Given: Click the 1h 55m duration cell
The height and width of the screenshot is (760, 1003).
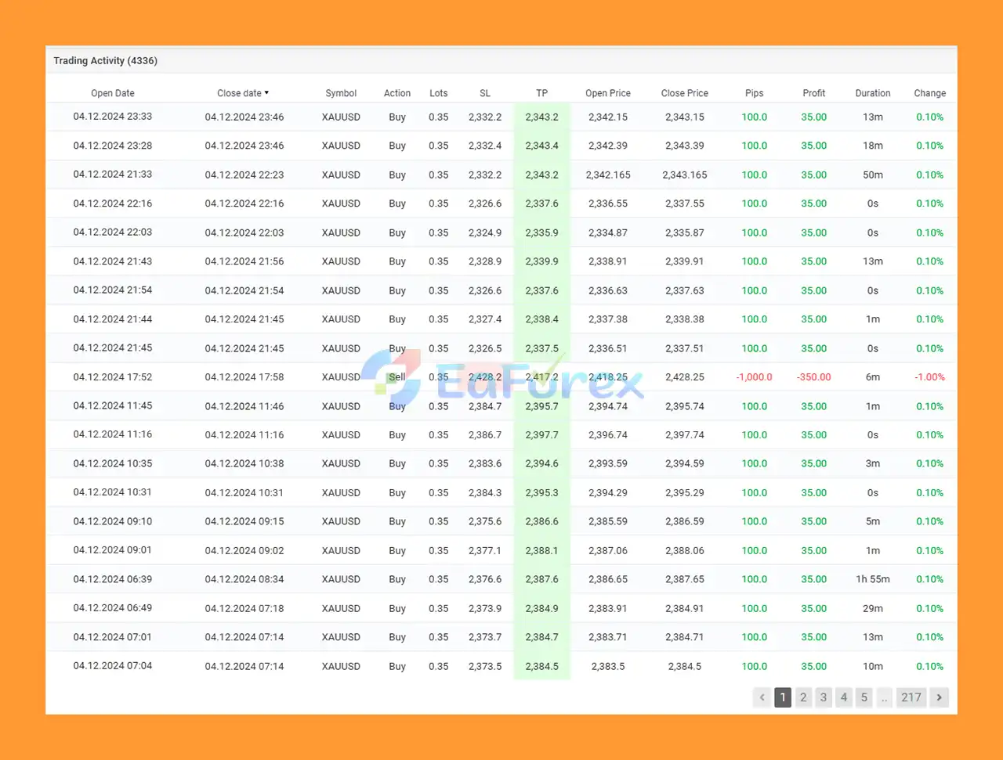Looking at the screenshot, I should [x=873, y=579].
